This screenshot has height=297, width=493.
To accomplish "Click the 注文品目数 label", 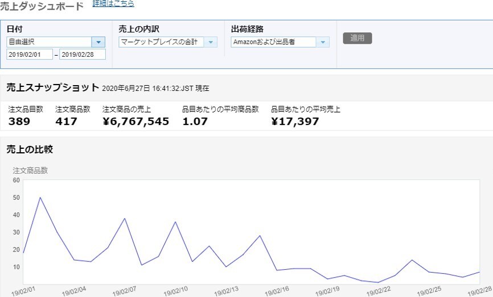I will (x=26, y=109).
